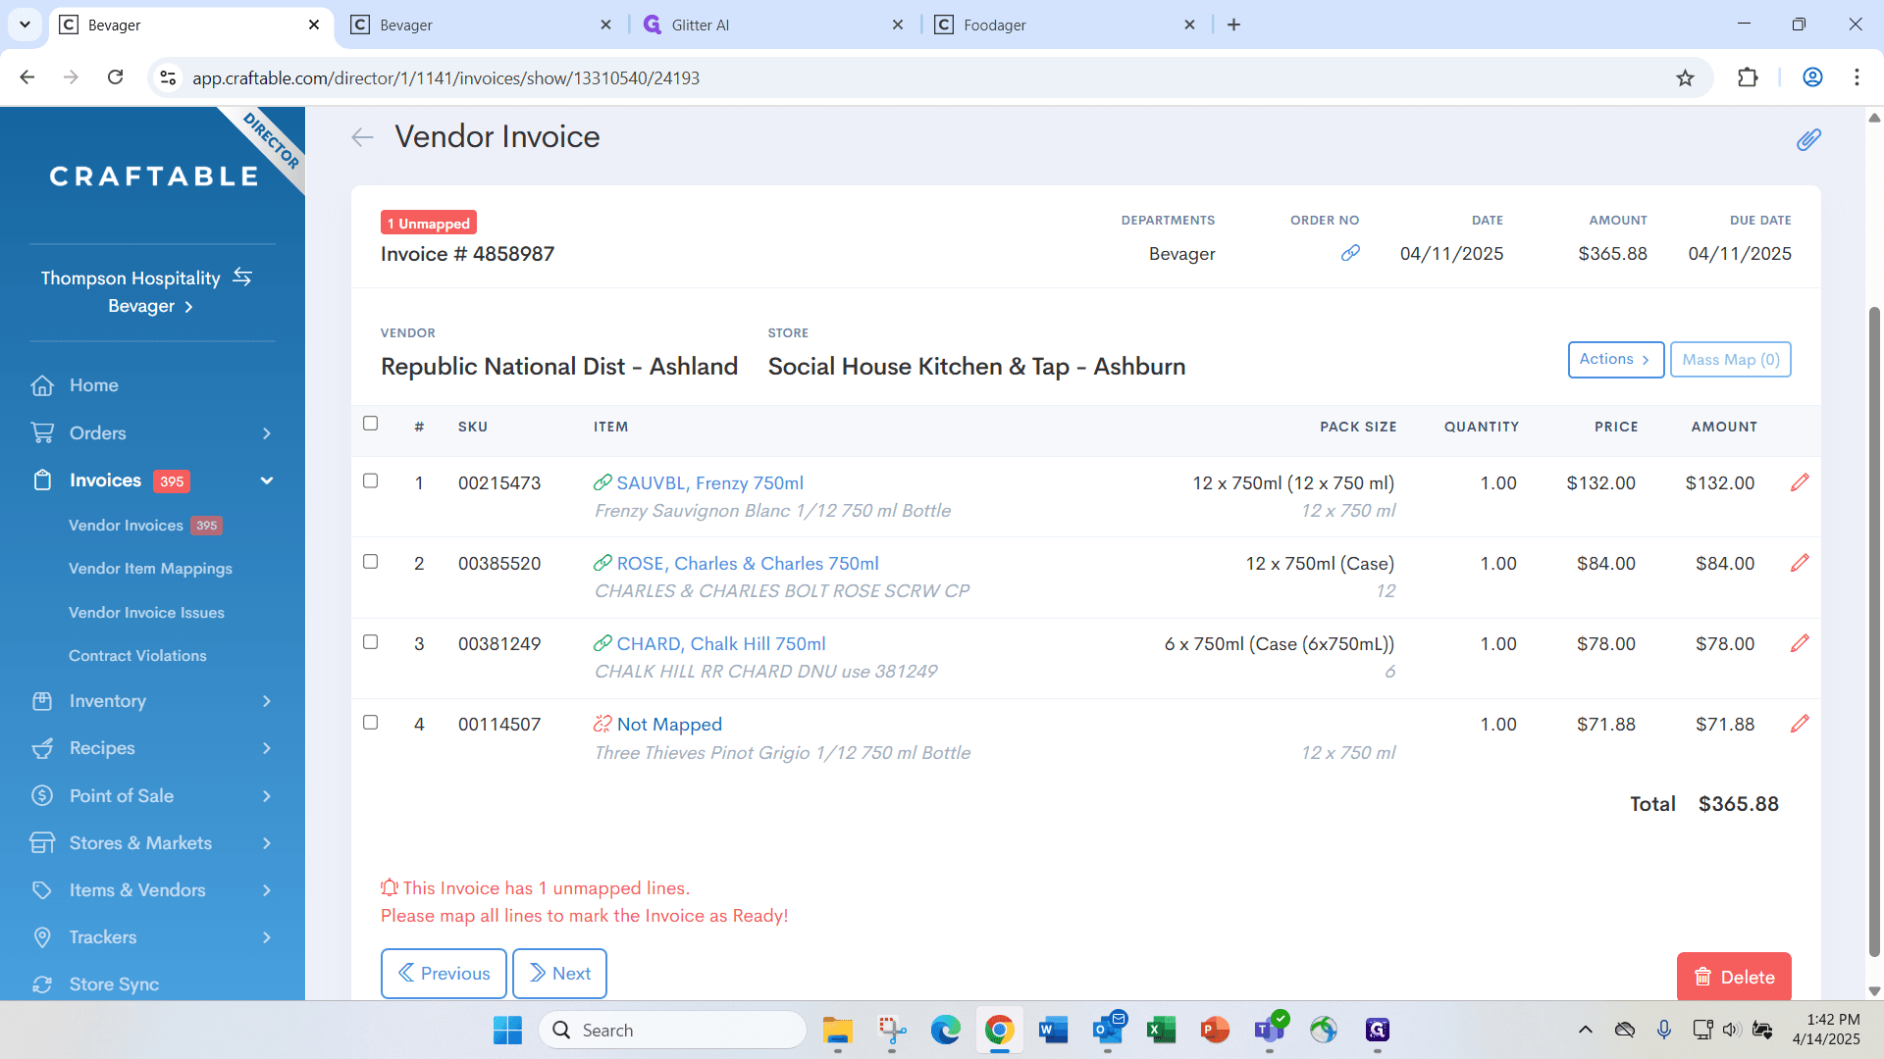Reload the page
The width and height of the screenshot is (1884, 1059).
tap(115, 77)
